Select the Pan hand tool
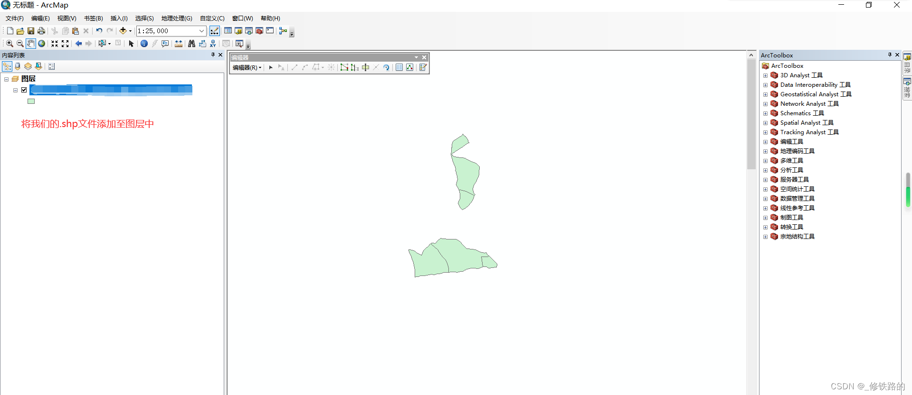 30,44
